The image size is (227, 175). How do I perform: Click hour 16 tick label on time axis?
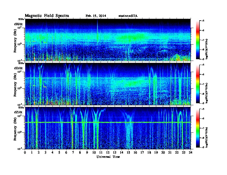pyautogui.click(x=135, y=152)
